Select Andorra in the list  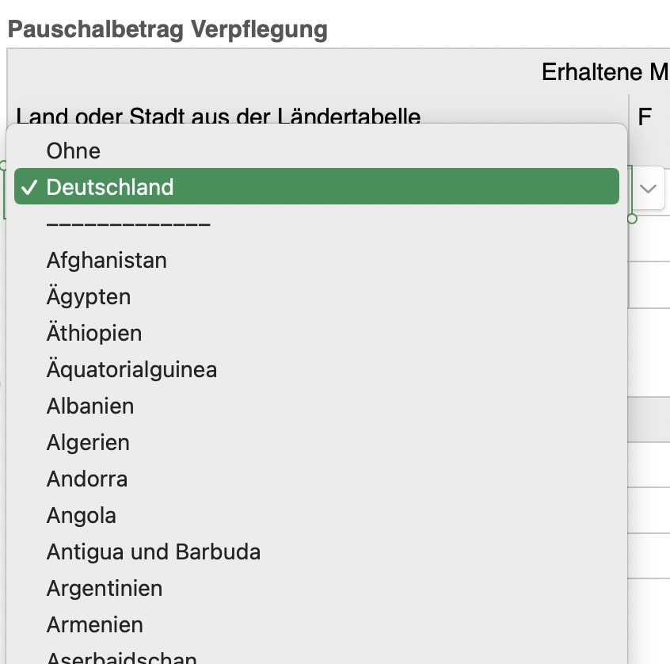coord(87,479)
